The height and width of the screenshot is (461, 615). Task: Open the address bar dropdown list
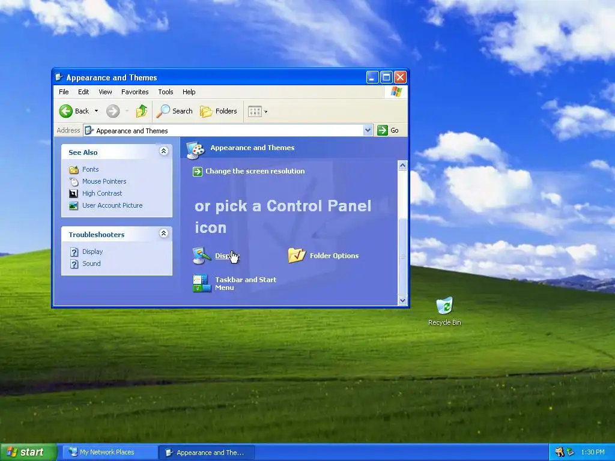coord(368,130)
